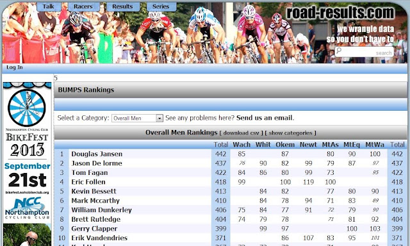Click the Northampton Cycling Club wheel logo
Image resolution: width=410 pixels, height=246 pixels.
[27, 108]
